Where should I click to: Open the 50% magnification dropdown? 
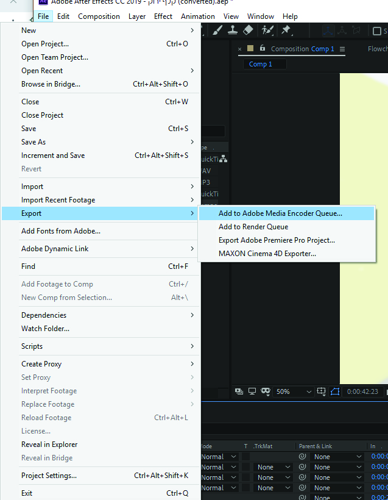pos(294,391)
